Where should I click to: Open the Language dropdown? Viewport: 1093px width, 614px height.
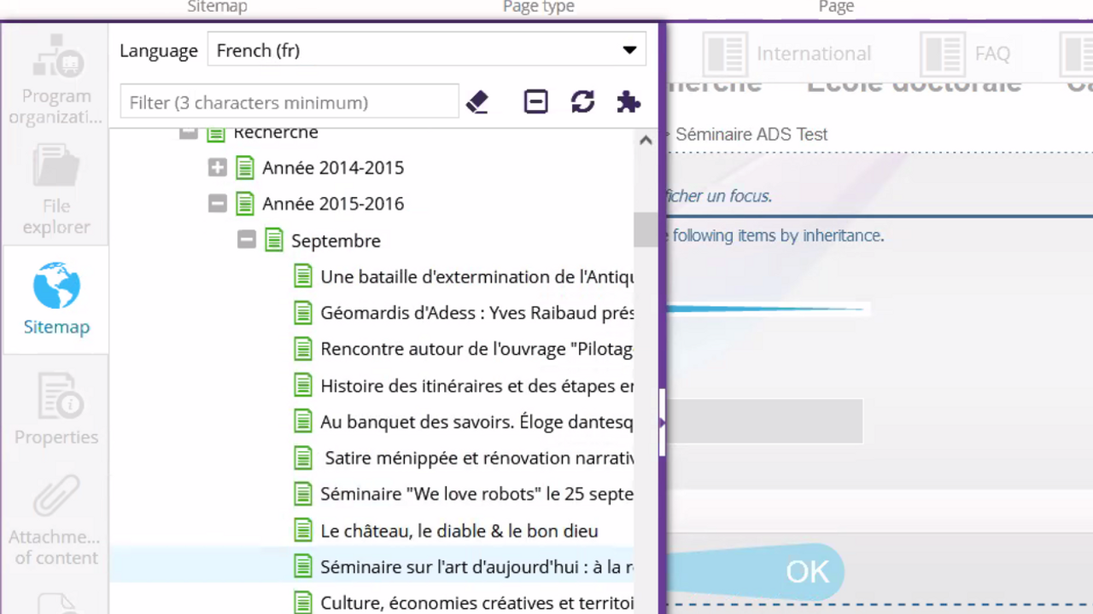click(x=426, y=50)
